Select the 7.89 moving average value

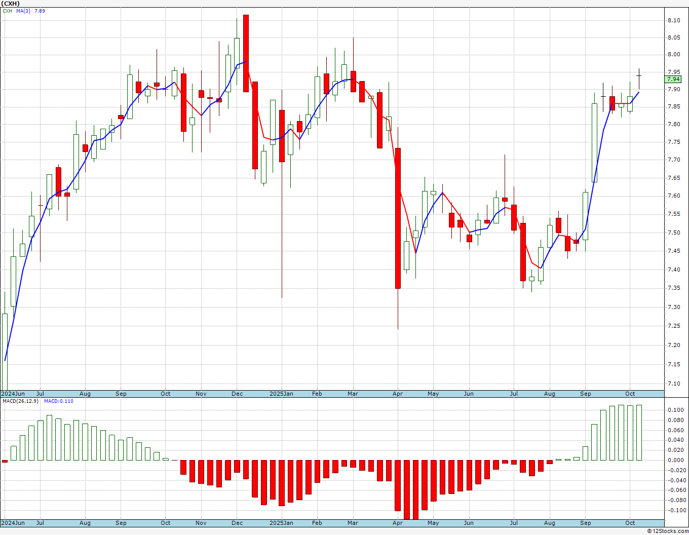click(x=40, y=11)
